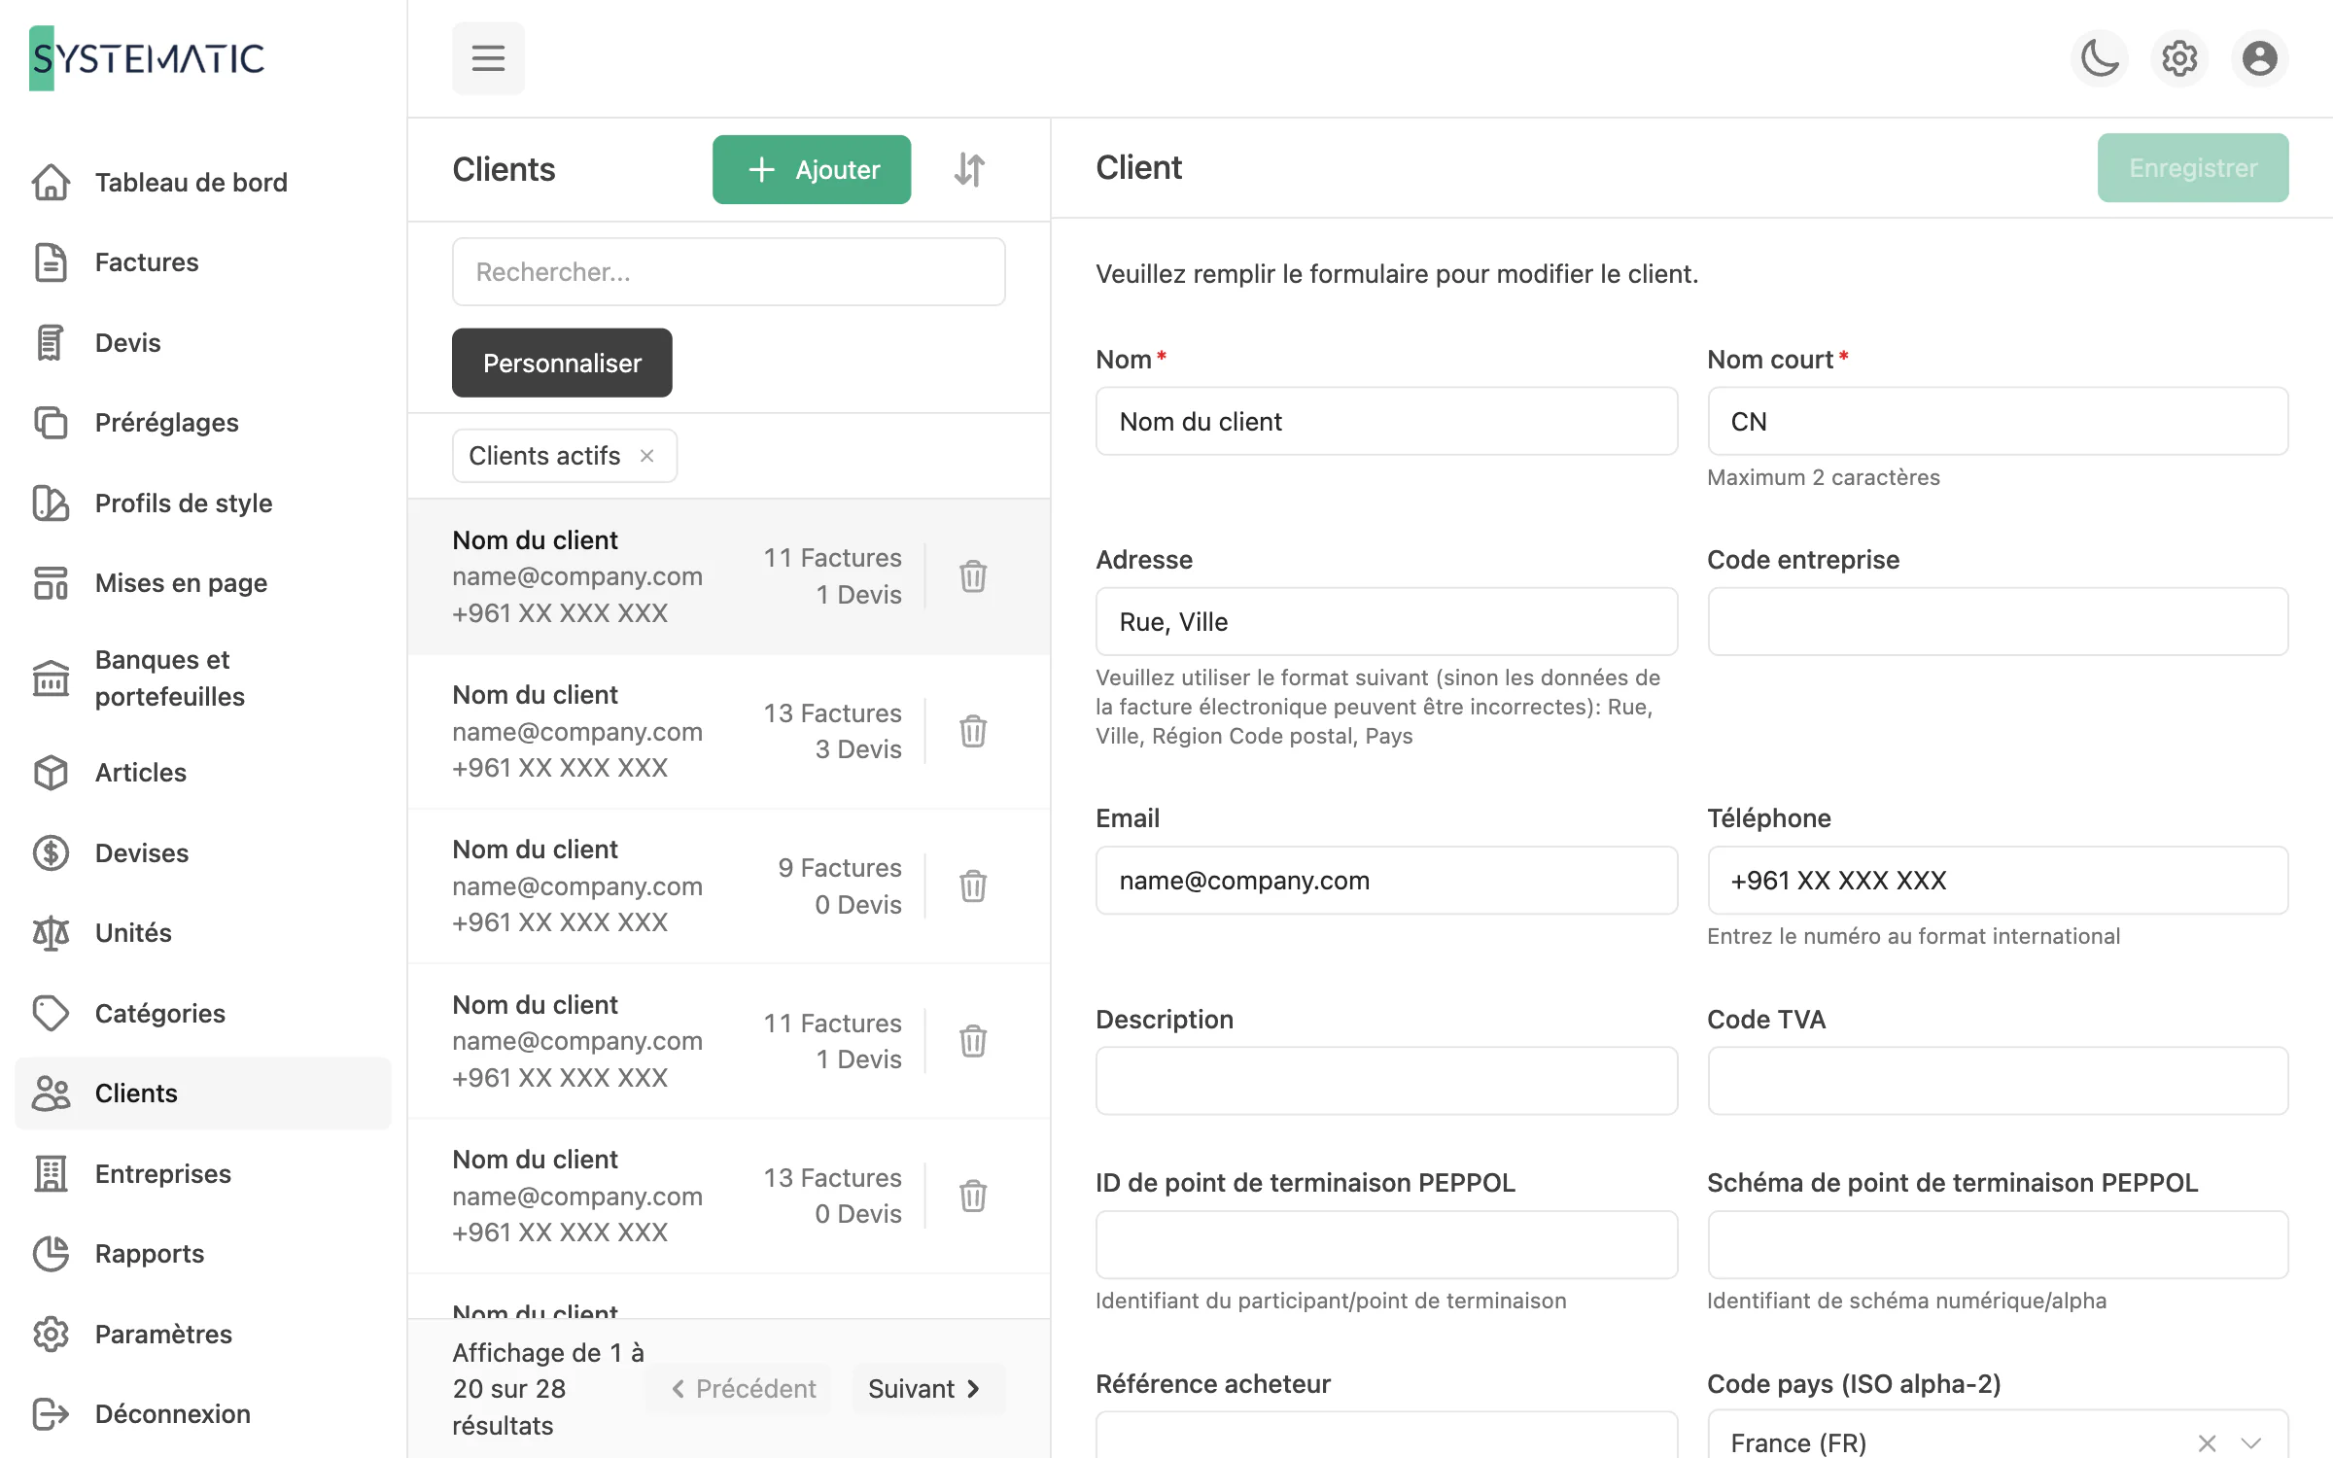The image size is (2333, 1458).
Task: Click the Code TVA input field
Action: [x=1998, y=1081]
